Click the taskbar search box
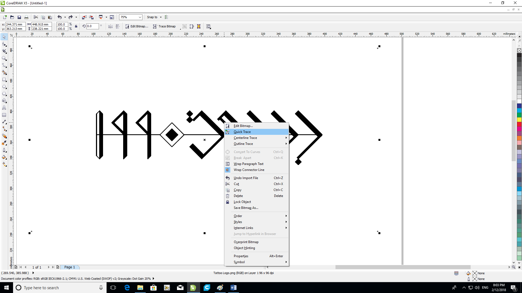 click(x=60, y=288)
